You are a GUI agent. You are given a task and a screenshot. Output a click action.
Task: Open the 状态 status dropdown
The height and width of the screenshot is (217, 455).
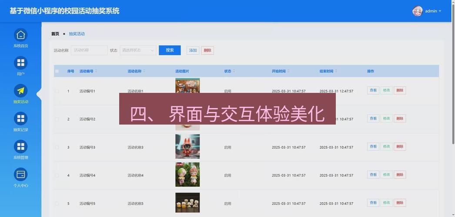[138, 50]
